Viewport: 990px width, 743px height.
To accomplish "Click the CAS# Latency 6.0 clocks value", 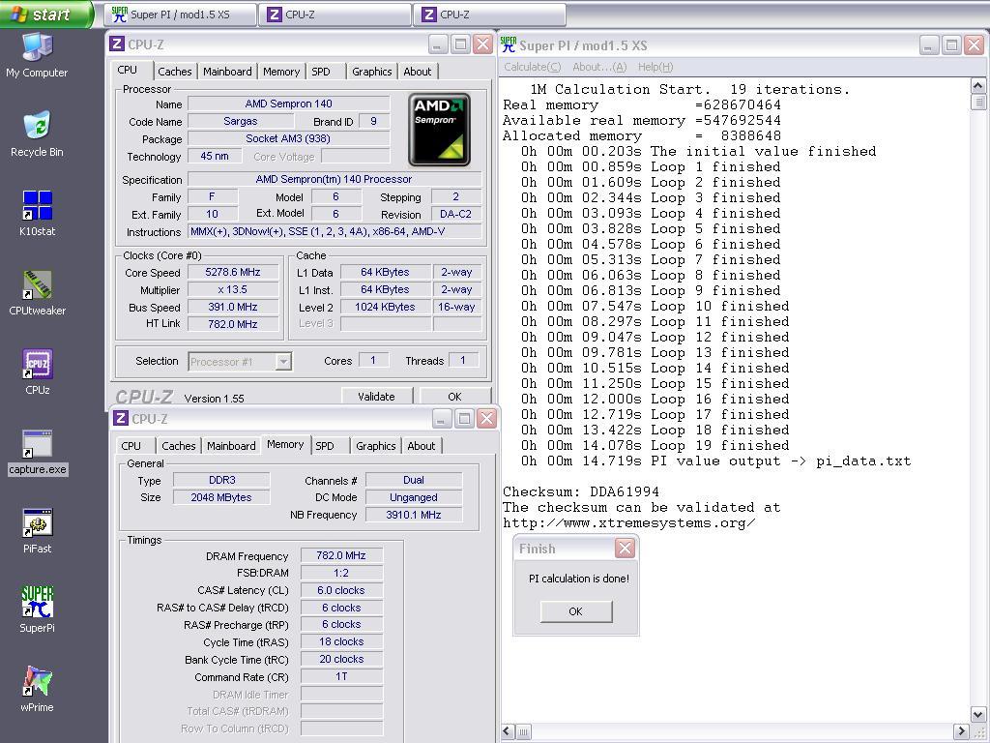I will [x=341, y=590].
